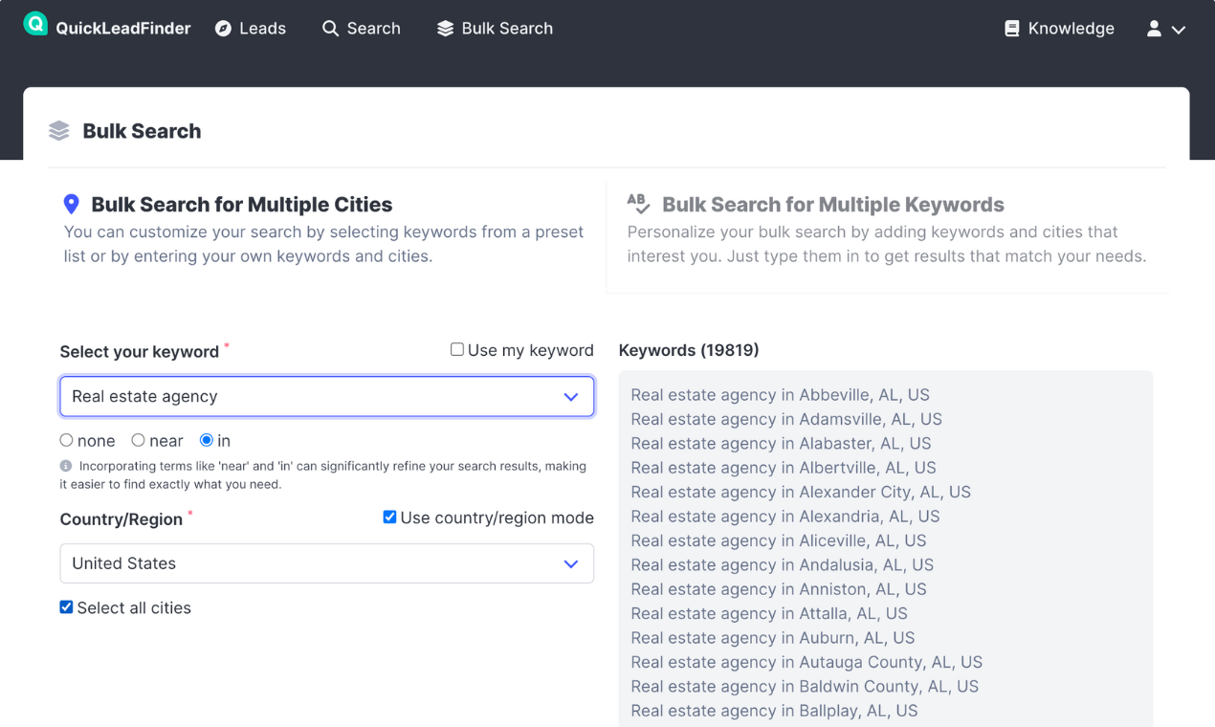The width and height of the screenshot is (1215, 727).
Task: Uncheck Use country/region mode
Action: click(389, 518)
